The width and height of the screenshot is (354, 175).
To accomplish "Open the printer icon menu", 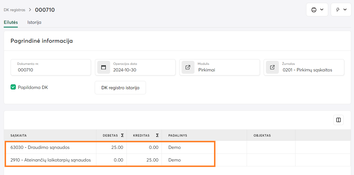I will [x=314, y=10].
